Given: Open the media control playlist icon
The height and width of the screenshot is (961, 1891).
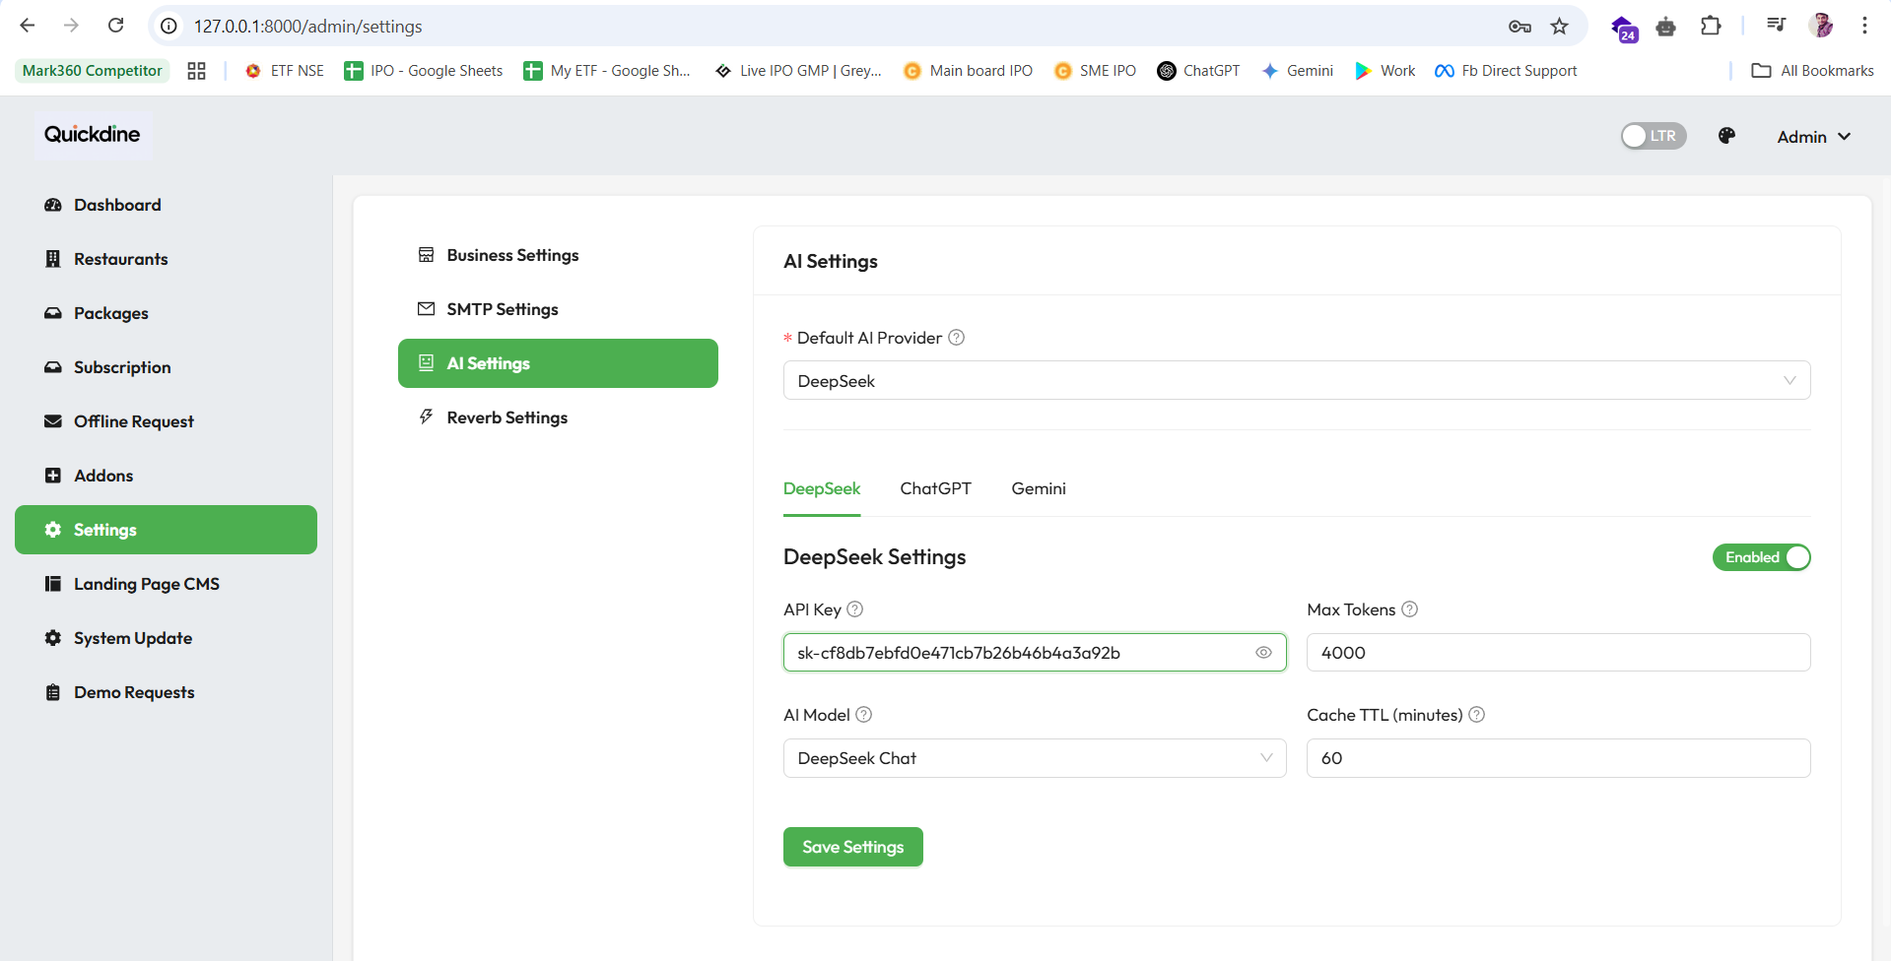Looking at the screenshot, I should point(1776,26).
